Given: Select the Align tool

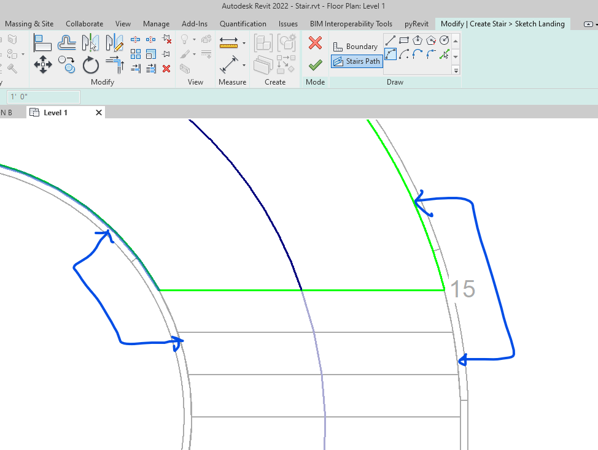Looking at the screenshot, I should pos(42,42).
